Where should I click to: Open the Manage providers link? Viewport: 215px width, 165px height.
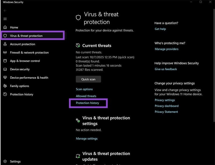[x=166, y=49]
